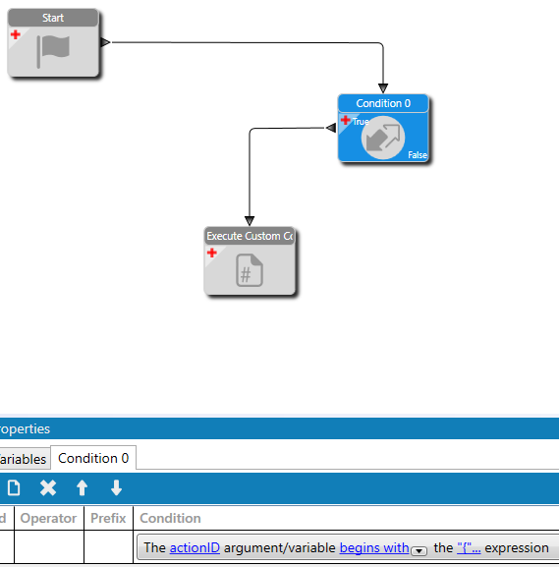559x567 pixels.
Task: Select the Start node flag icon
Action: pos(53,52)
